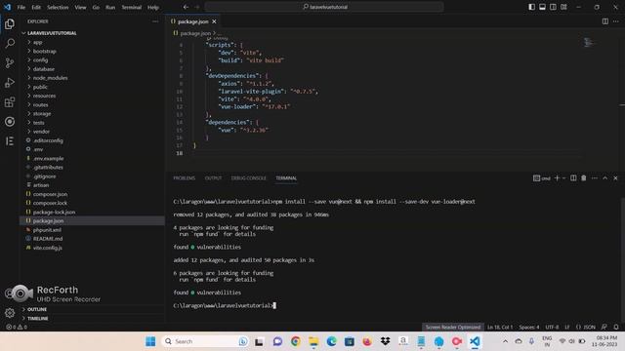Open the Selection menu
The height and width of the screenshot is (351, 625).
58,7
